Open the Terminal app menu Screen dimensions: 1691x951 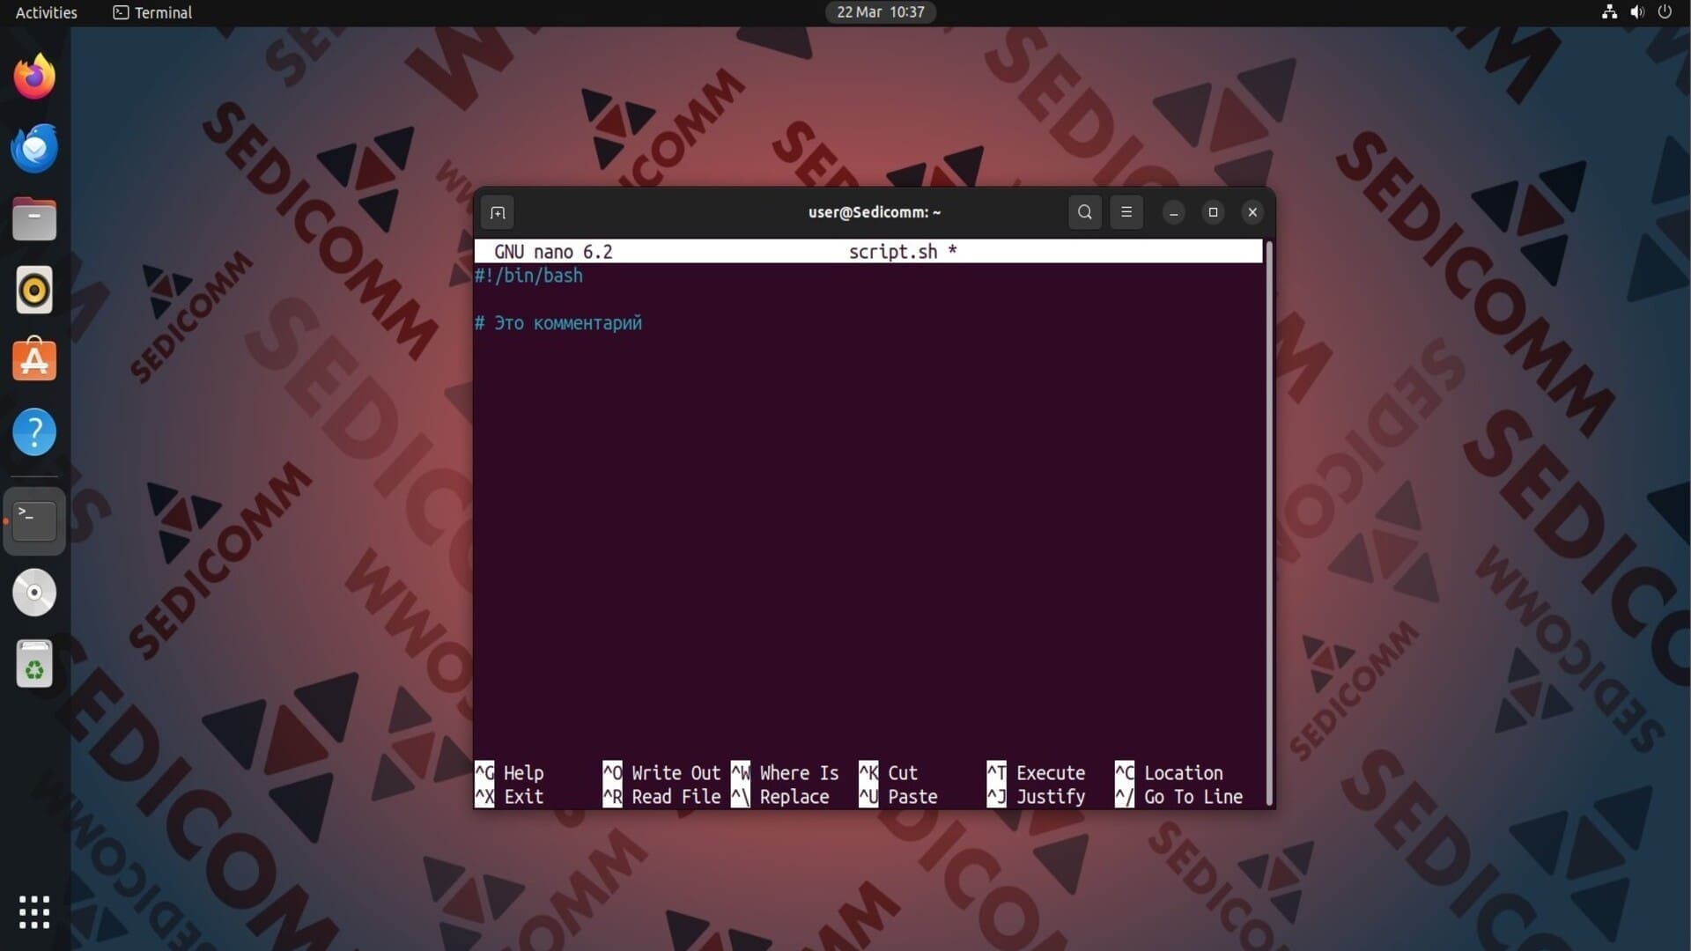click(x=152, y=12)
